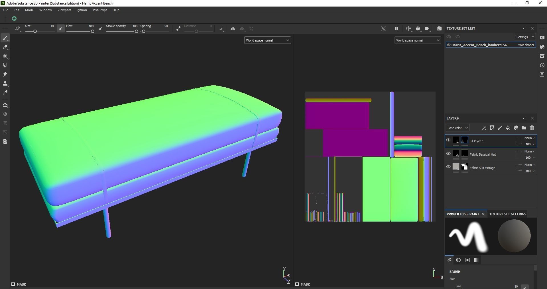Click Main shader on the texture set
The image size is (547, 289).
[x=526, y=45]
